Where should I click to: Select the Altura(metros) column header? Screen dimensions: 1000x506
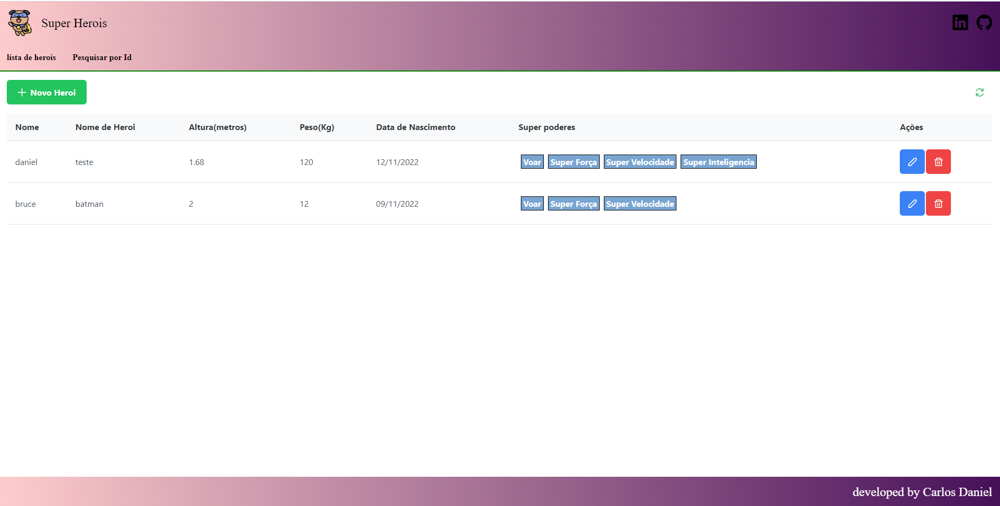tap(218, 127)
